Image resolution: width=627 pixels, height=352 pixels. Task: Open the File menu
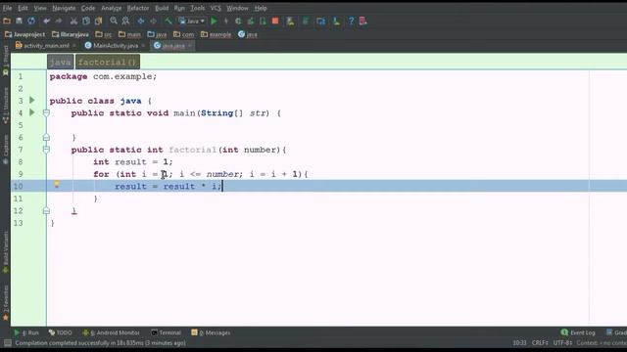pos(7,8)
